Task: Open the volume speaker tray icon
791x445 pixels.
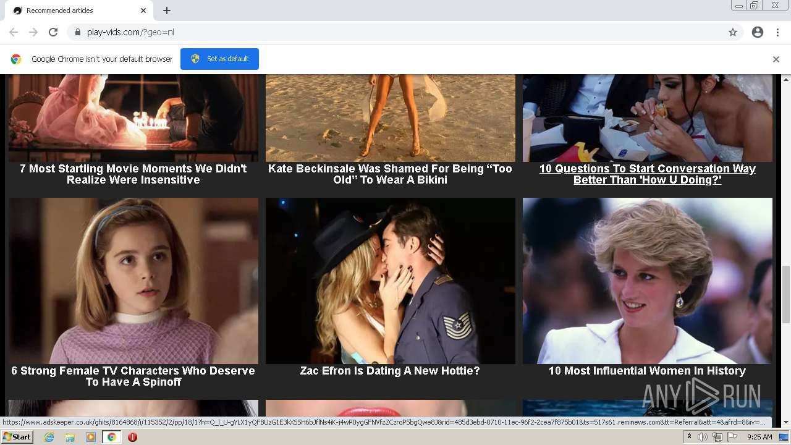Action: click(703, 437)
